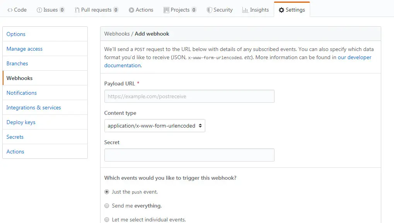Click the Settings gear icon
The image size is (394, 223).
[281, 10]
